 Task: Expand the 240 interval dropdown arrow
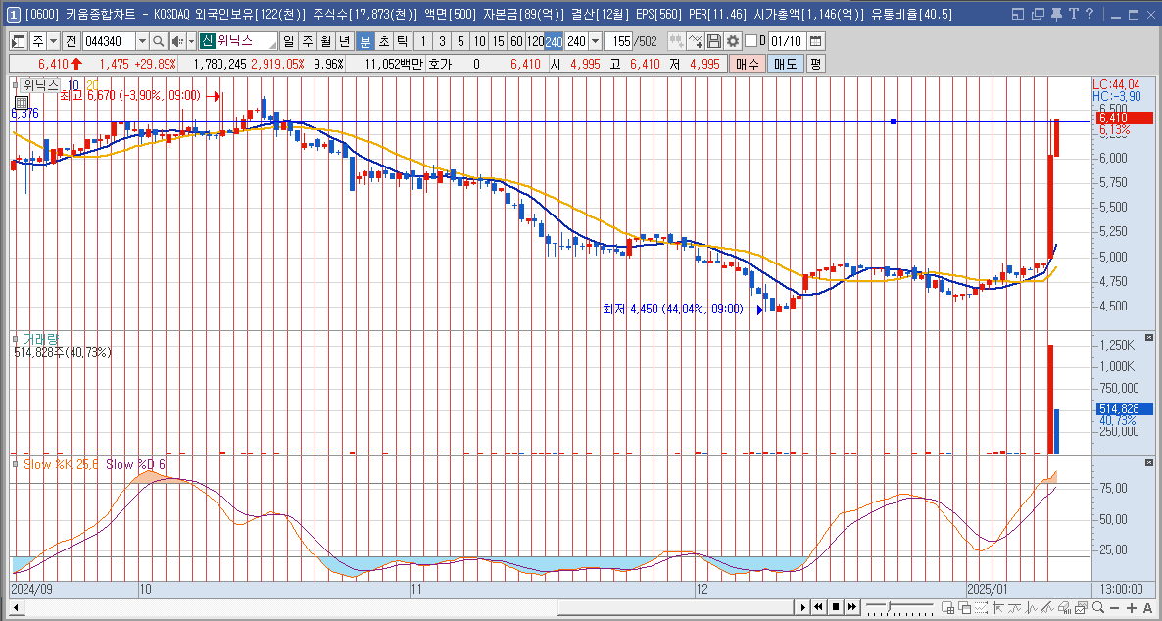click(x=595, y=41)
